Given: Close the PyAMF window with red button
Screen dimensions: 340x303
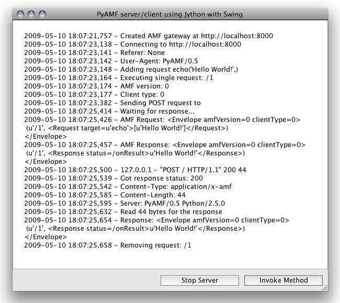Looking at the screenshot, I should click(21, 15).
